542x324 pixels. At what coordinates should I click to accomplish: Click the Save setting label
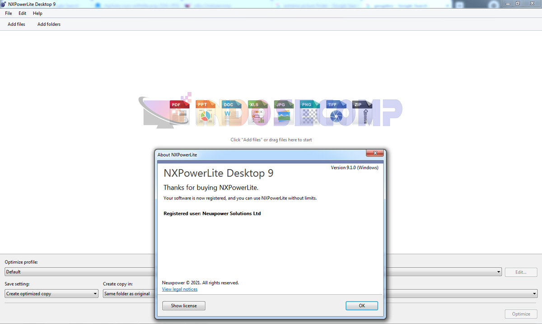[17, 284]
